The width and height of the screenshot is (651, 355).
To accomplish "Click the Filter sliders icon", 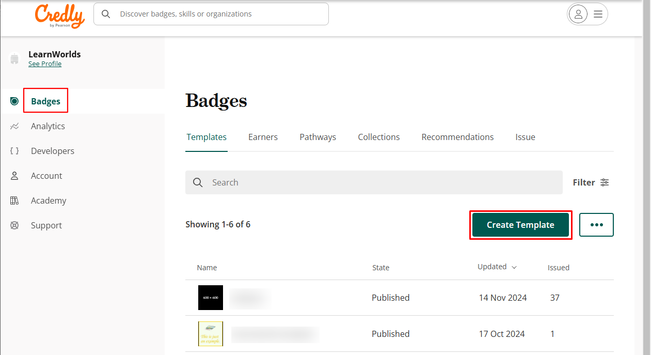I will click(605, 182).
